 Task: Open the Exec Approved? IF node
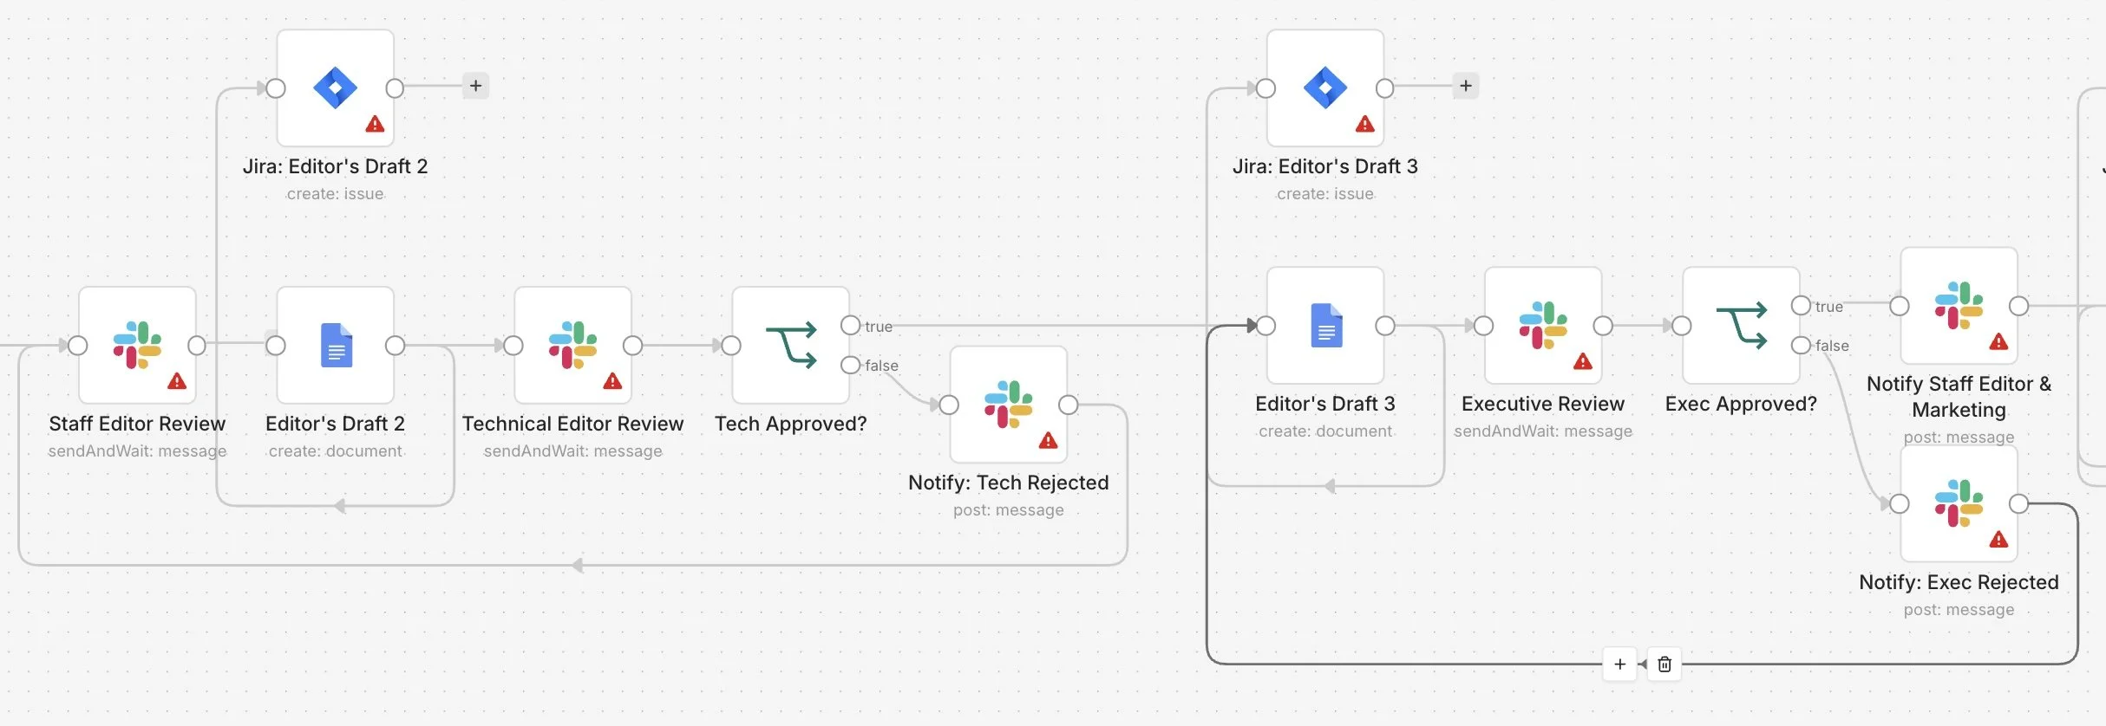pyautogui.click(x=1742, y=325)
